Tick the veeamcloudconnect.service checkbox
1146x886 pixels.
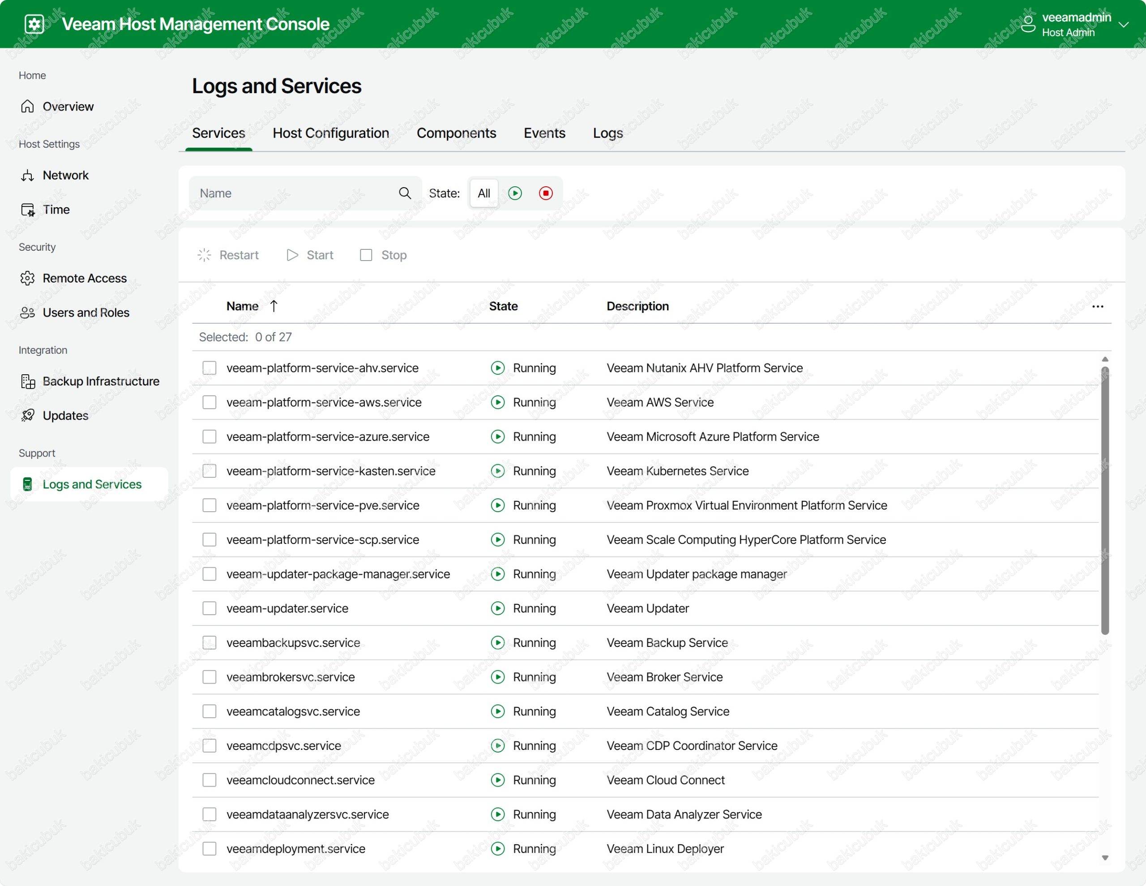(210, 780)
